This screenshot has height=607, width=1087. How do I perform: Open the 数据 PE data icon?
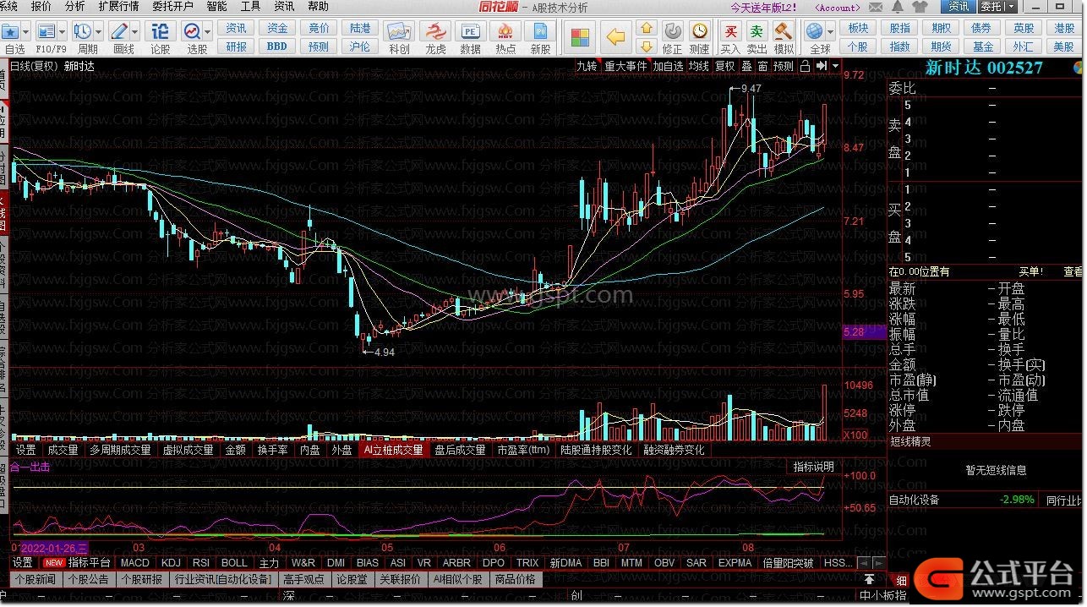tap(470, 32)
